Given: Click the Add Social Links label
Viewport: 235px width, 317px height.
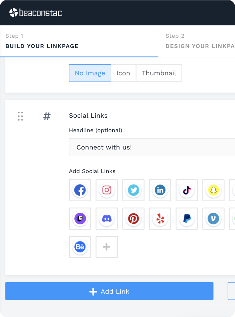Looking at the screenshot, I should click(x=92, y=171).
